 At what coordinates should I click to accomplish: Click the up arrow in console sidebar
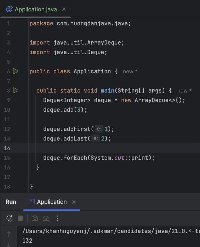(x=9, y=234)
